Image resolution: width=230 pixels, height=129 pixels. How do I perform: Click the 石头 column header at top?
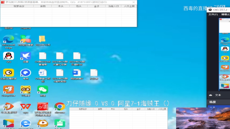[78, 6]
